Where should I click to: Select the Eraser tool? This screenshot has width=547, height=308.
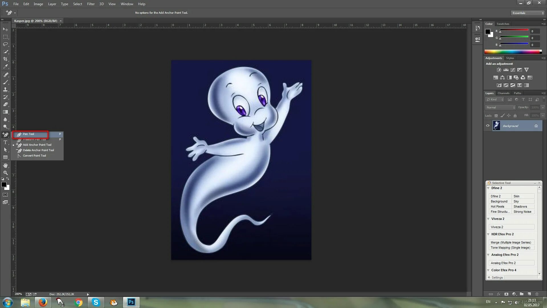coord(5,104)
